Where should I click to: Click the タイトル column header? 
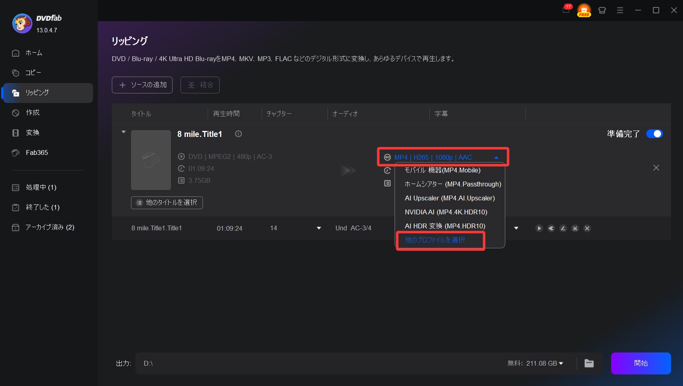[x=141, y=114]
